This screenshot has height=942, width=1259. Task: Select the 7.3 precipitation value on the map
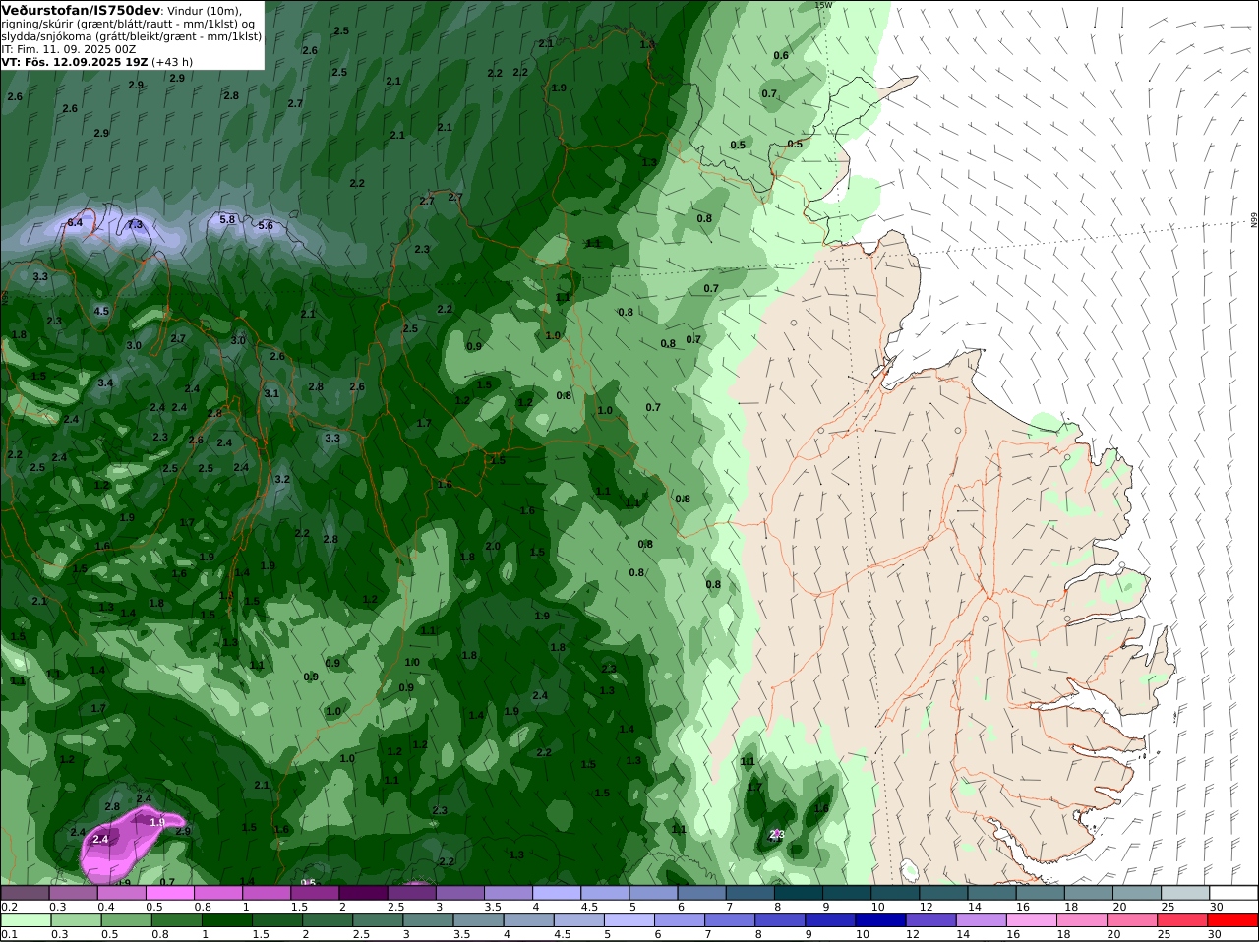[x=135, y=225]
